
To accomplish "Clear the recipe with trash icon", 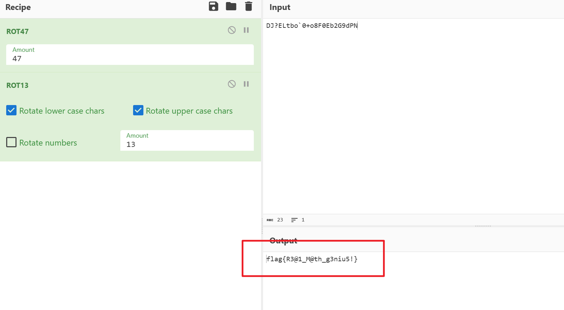I will point(248,7).
